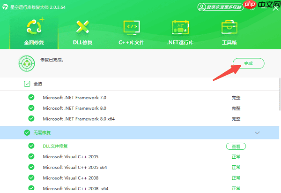Close the window with the X button
This screenshot has height=193, width=281.
coord(276,8)
